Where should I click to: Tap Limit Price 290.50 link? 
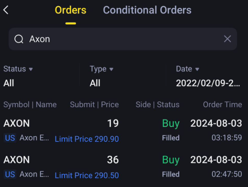(87, 176)
